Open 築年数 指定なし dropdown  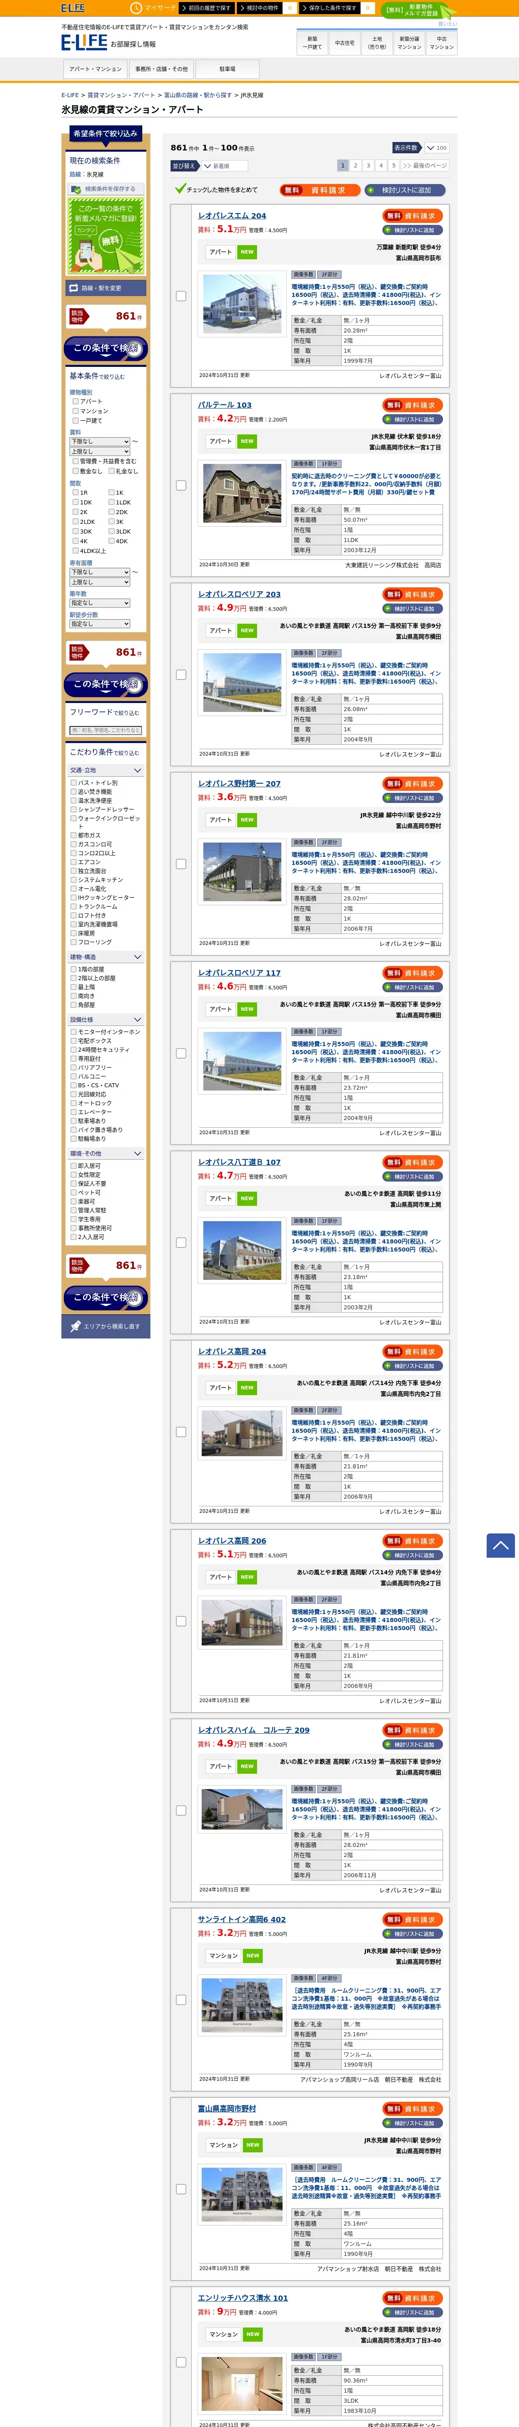click(x=100, y=603)
